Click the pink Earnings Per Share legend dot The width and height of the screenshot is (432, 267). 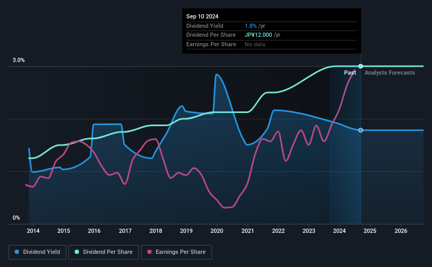(x=149, y=252)
